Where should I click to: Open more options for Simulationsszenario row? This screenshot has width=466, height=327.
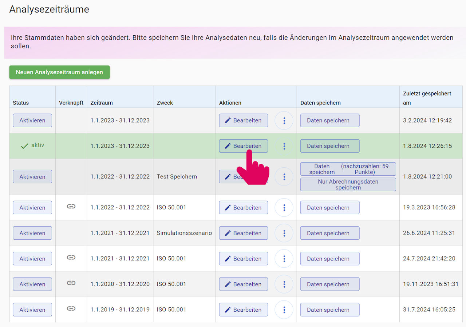[x=284, y=233]
